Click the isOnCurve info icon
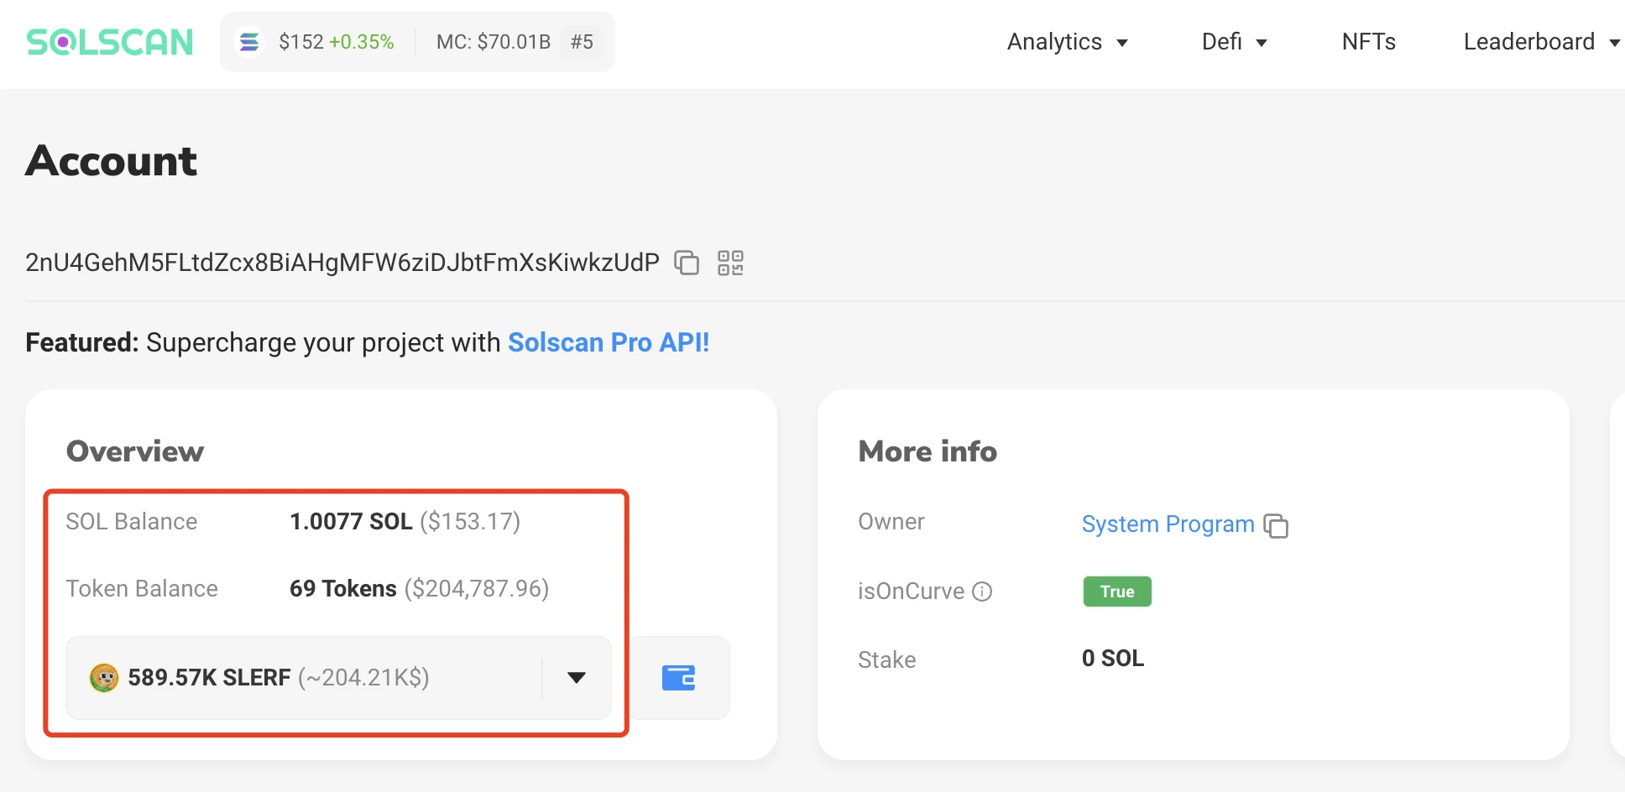This screenshot has height=792, width=1625. tap(982, 592)
